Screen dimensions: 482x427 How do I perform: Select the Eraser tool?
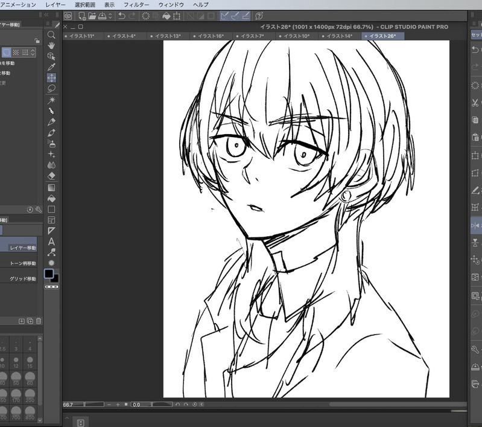[51, 176]
